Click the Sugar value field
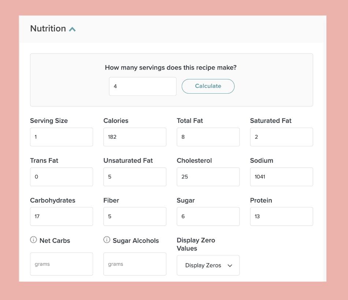Image resolution: width=348 pixels, height=300 pixels. tap(208, 216)
